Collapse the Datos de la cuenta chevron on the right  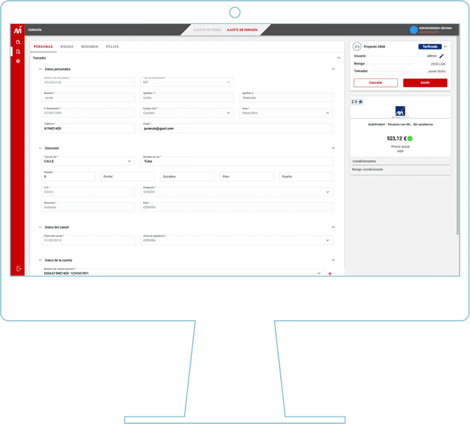click(333, 260)
